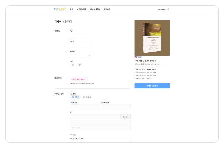Image resolution: width=224 pixels, height=148 pixels.
Task: Click the dropdown arrow in the birth year field
Action: [89, 56]
